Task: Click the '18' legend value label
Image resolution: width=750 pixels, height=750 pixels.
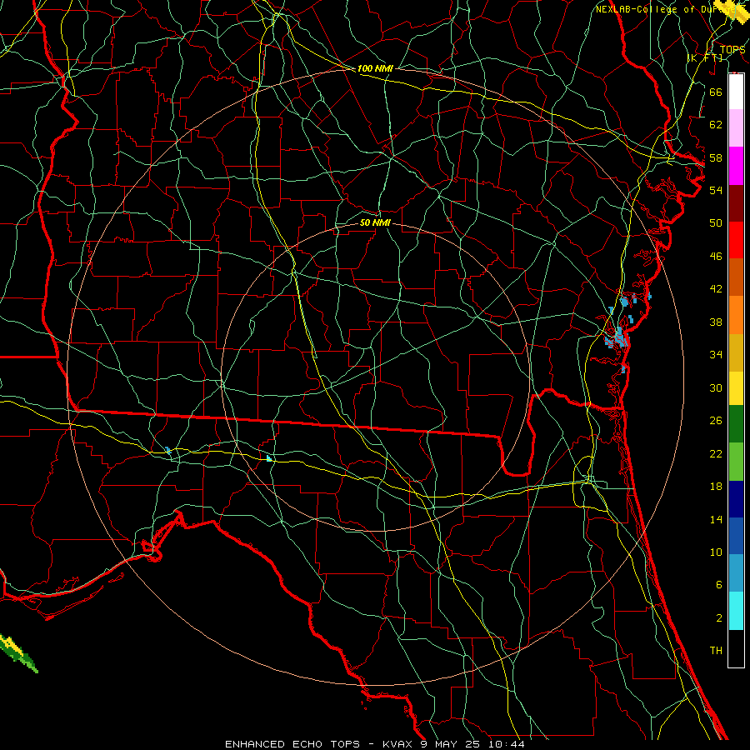Action: point(716,487)
